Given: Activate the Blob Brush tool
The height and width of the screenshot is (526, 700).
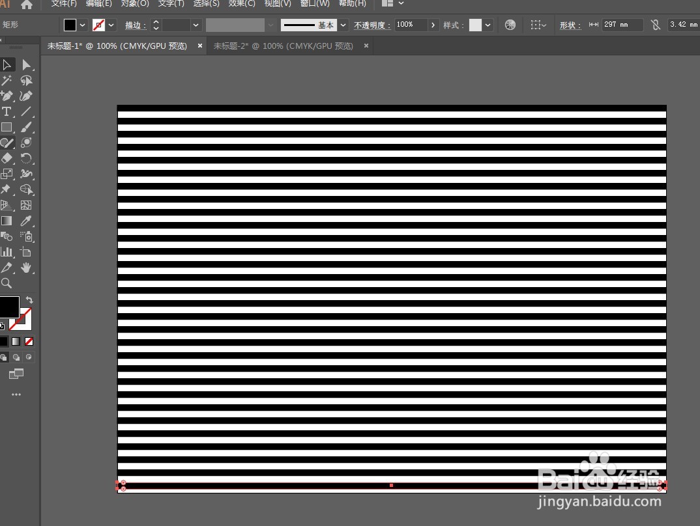Looking at the screenshot, I should tap(26, 143).
